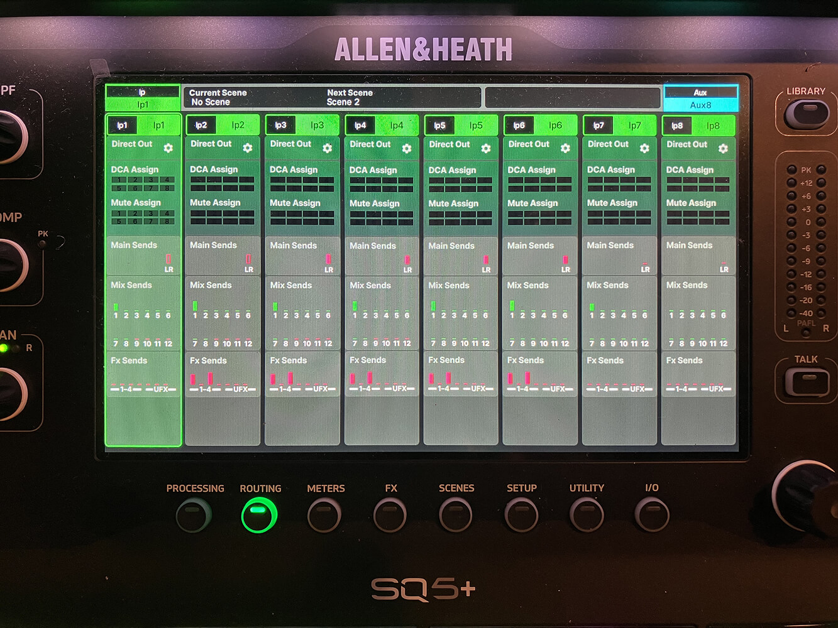Open Ip8 Mix Sends section

pyautogui.click(x=698, y=313)
